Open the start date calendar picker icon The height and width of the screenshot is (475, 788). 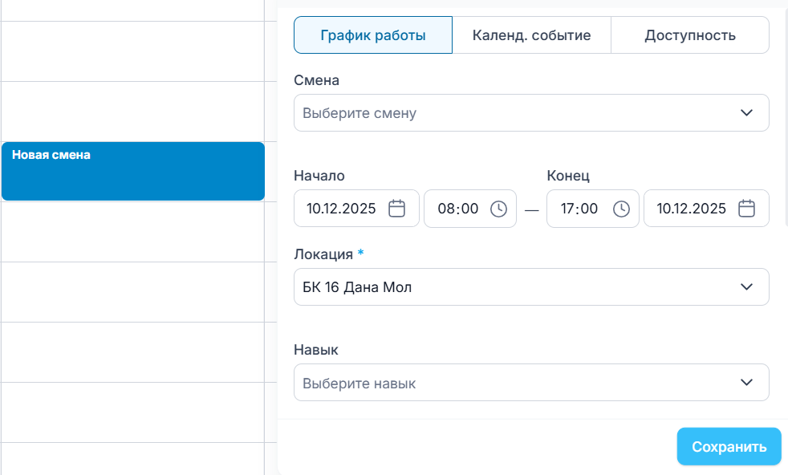(397, 209)
